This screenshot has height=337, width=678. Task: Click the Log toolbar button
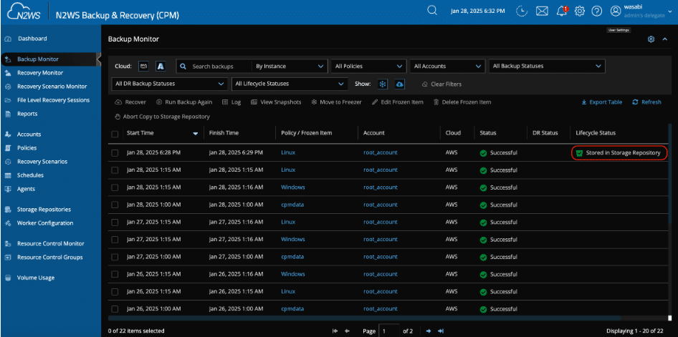coord(231,102)
